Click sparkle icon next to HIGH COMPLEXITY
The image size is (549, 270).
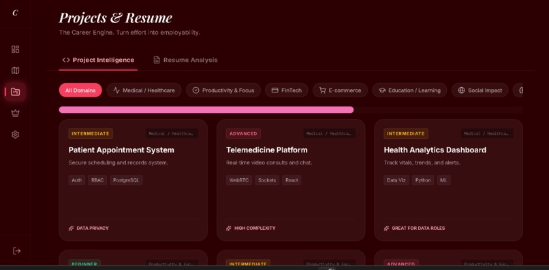coord(229,228)
